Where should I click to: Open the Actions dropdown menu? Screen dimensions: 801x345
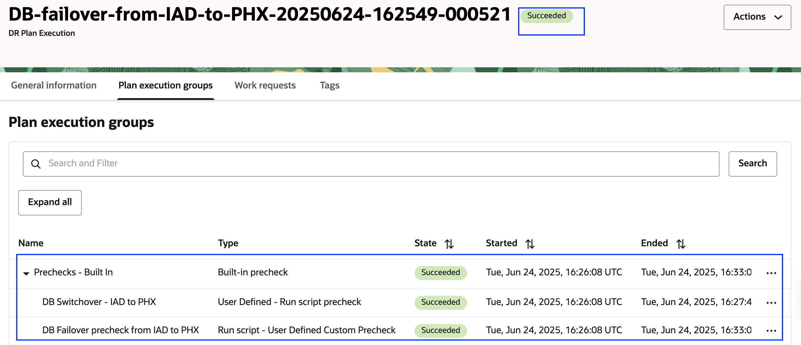pos(757,17)
